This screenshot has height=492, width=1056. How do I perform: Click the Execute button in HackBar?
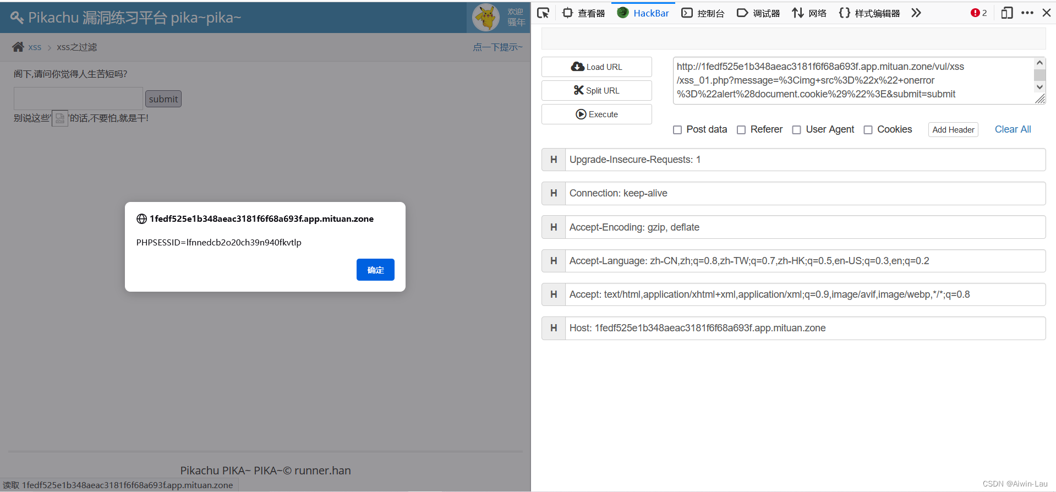click(597, 114)
